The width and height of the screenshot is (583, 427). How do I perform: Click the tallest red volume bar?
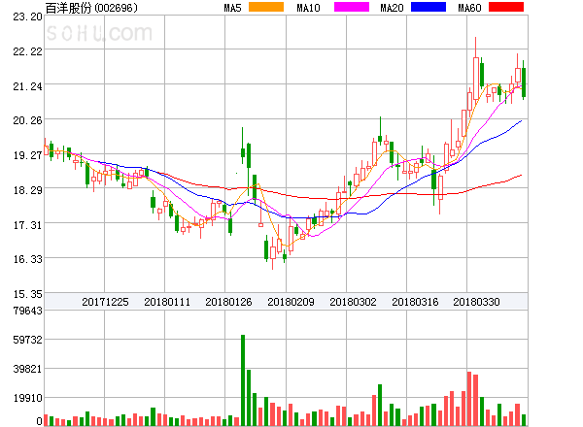(x=469, y=399)
